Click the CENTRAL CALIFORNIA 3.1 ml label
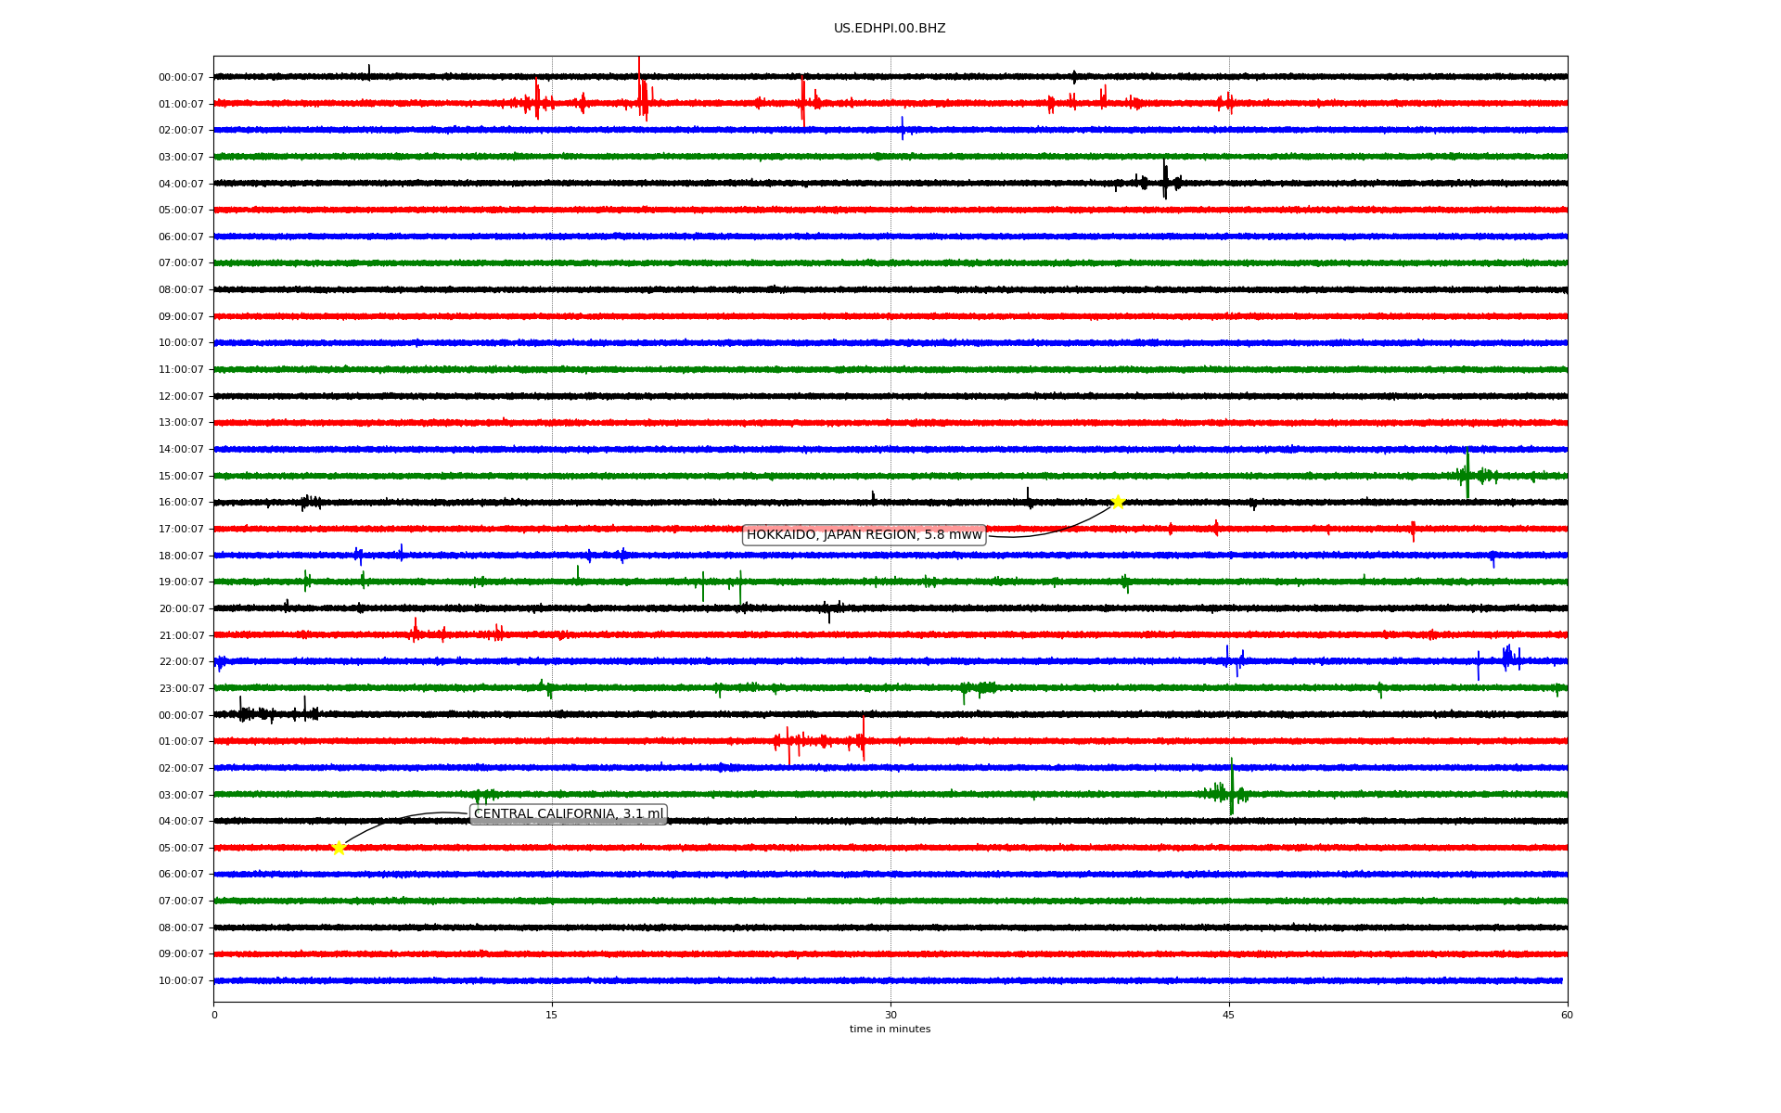This screenshot has width=1781, height=1113. 569,814
